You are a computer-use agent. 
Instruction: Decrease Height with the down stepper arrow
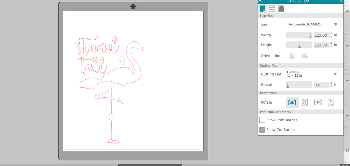331,46
